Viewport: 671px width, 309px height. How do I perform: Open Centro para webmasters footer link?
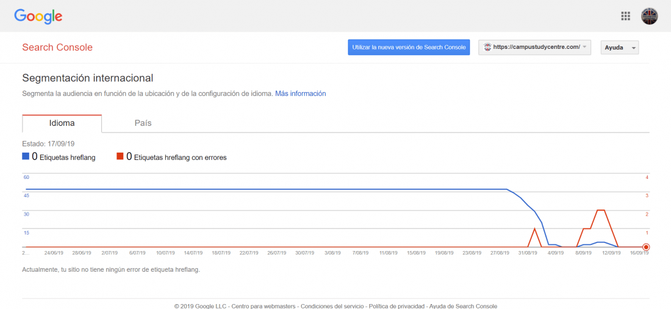264,306
